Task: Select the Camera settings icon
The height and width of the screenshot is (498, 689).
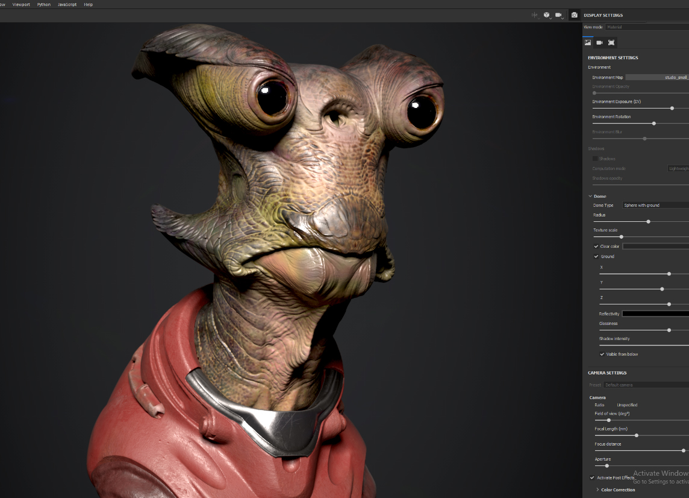Action: pos(599,42)
